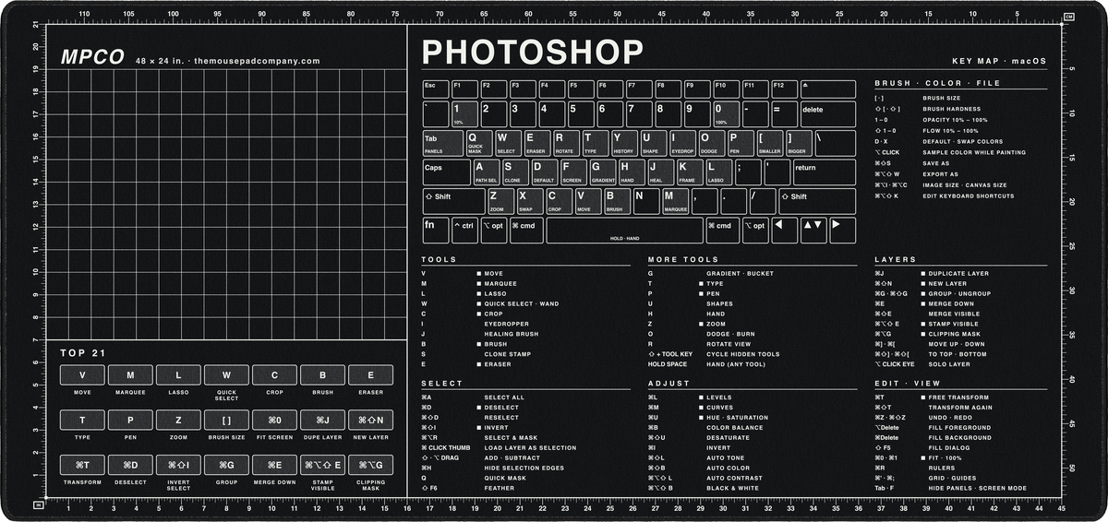
Task: Click the square marker beside Free Transform
Action: [922, 397]
